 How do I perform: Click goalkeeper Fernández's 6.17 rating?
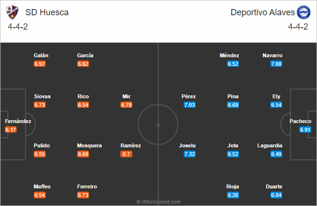11,130
